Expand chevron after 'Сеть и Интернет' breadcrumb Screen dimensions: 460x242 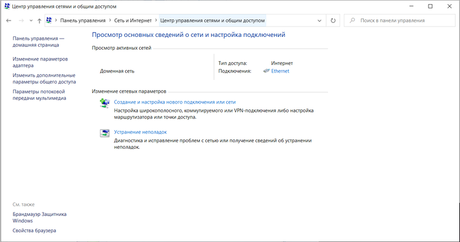[x=156, y=21]
